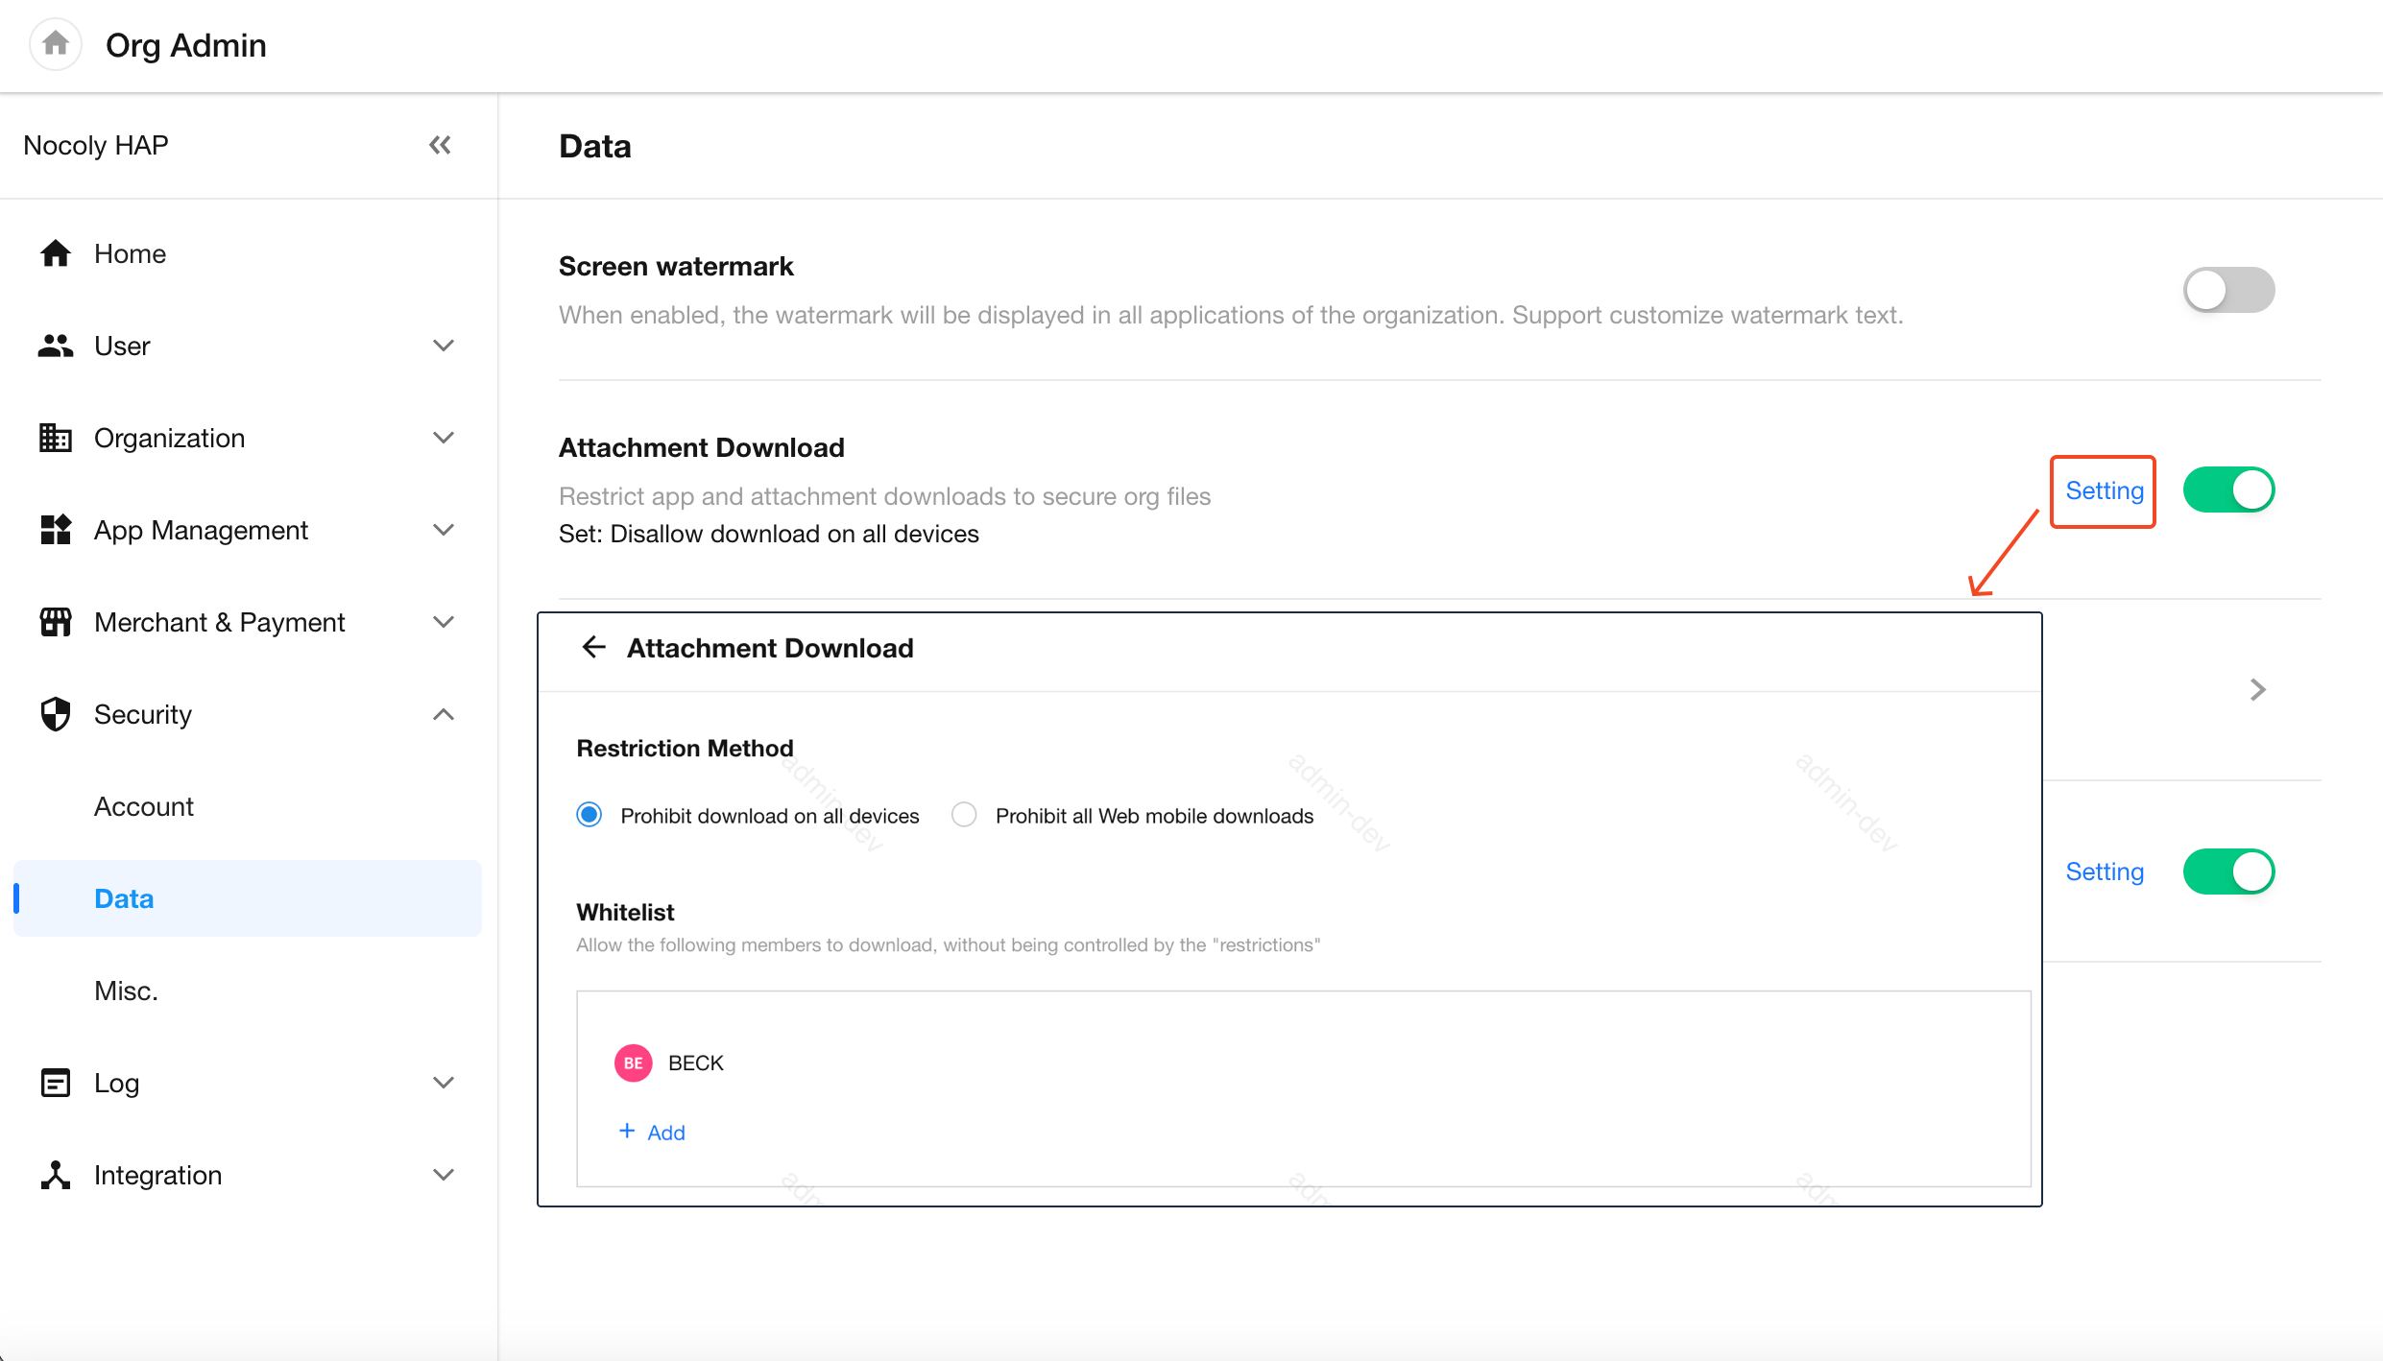The image size is (2383, 1361).
Task: Open the Account menu item
Action: pyautogui.click(x=144, y=806)
